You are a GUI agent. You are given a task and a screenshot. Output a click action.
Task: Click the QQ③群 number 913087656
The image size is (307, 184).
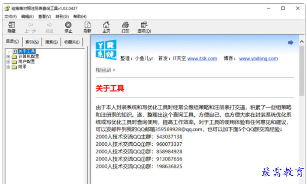coord(169,159)
